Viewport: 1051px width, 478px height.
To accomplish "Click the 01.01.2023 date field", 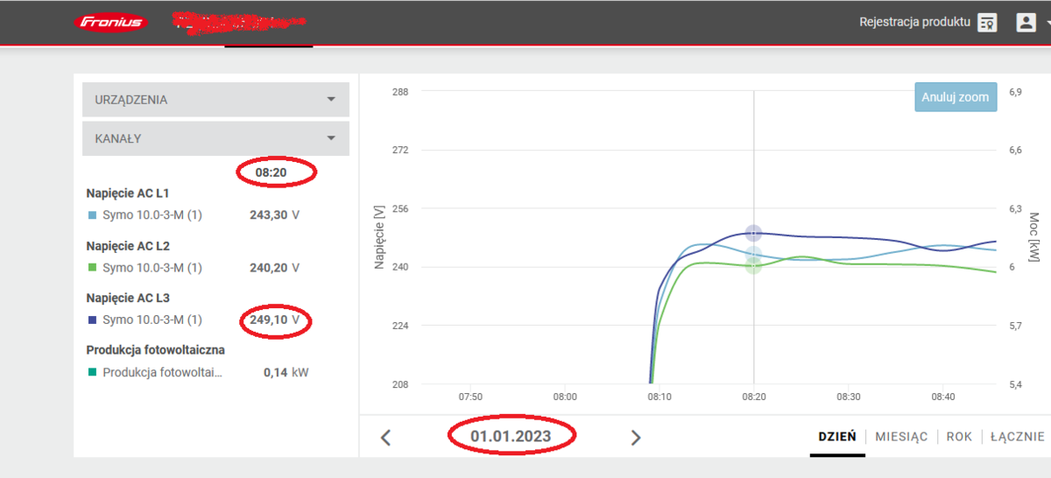I will coord(512,436).
